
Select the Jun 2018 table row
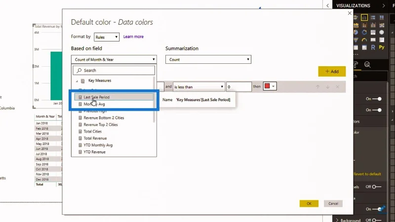48,149
